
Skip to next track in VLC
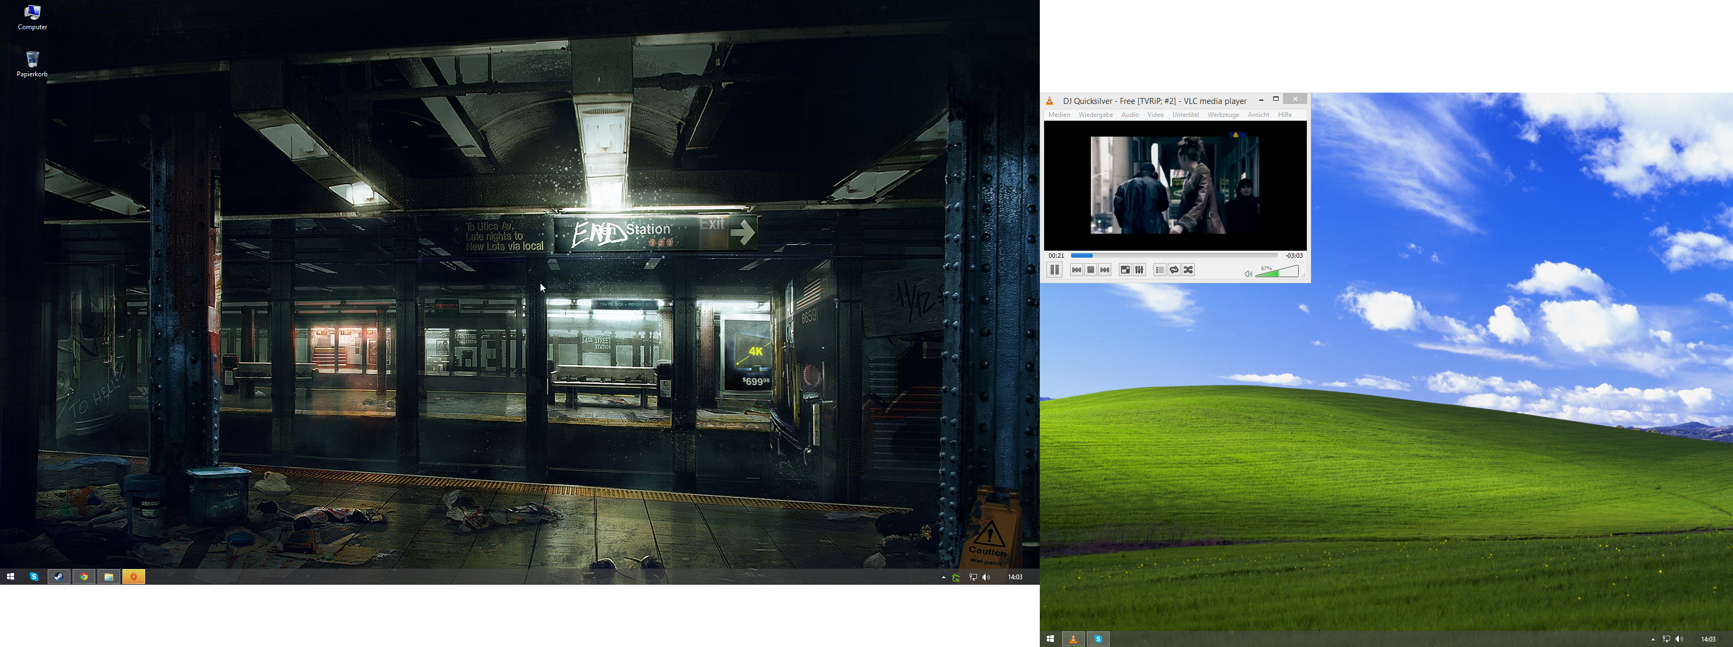tap(1105, 270)
